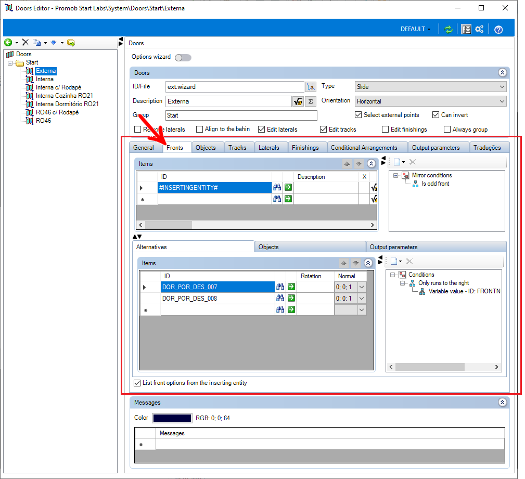Image resolution: width=525 pixels, height=479 pixels.
Task: Click the blue down arrow icon in left toolbar
Action: point(53,43)
